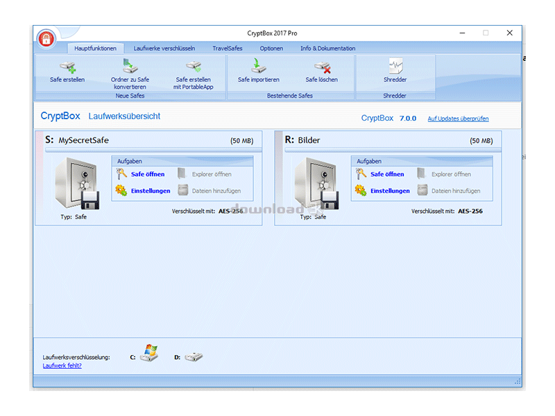Click Safe erstellen mit PortableApp icon
Screen dimensions: 555x416
194,67
